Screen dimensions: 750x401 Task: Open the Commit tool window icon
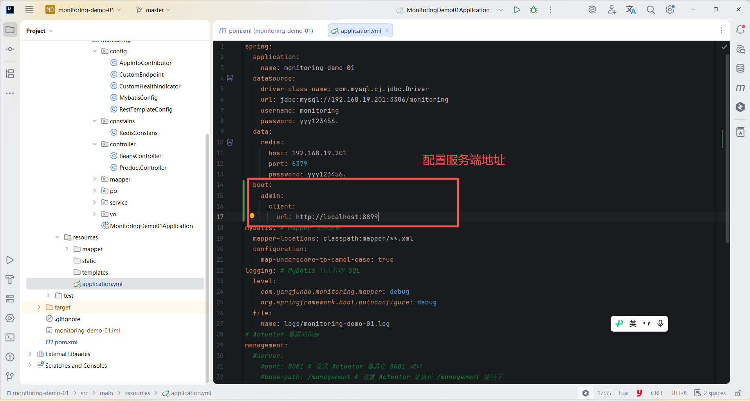[10, 49]
